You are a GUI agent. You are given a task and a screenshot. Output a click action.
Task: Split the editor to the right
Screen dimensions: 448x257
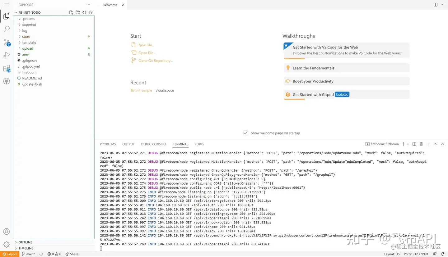click(x=436, y=5)
